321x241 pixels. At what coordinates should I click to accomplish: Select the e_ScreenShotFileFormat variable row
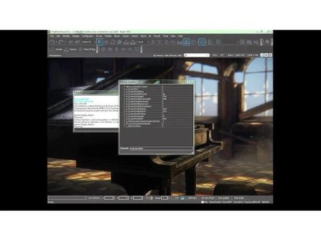(x=157, y=94)
